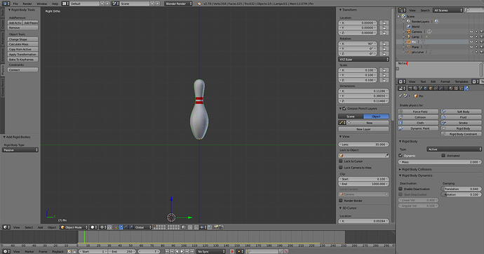
Task: Adjust the Translation damping slider
Action: point(461,189)
